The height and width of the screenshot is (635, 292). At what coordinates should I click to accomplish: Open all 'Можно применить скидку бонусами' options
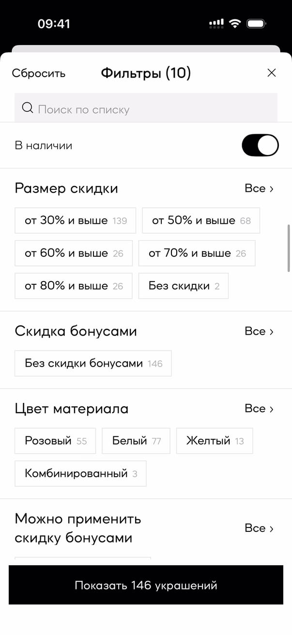[259, 528]
